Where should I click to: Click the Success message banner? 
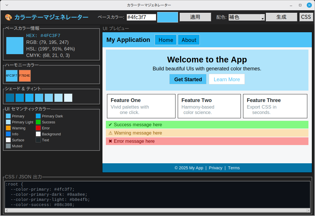pos(207,125)
